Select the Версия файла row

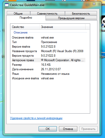49,47
